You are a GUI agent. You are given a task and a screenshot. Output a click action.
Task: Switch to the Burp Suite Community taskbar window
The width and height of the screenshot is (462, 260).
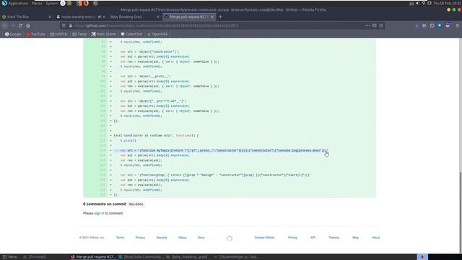(141, 257)
